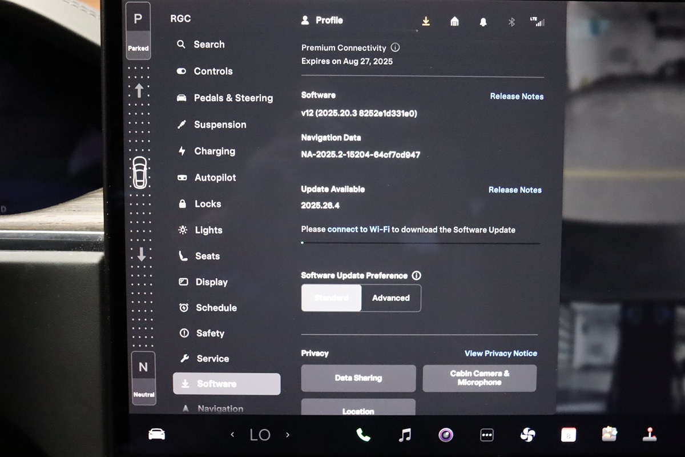
Task: Tap the LO temperature setting
Action: (x=260, y=435)
